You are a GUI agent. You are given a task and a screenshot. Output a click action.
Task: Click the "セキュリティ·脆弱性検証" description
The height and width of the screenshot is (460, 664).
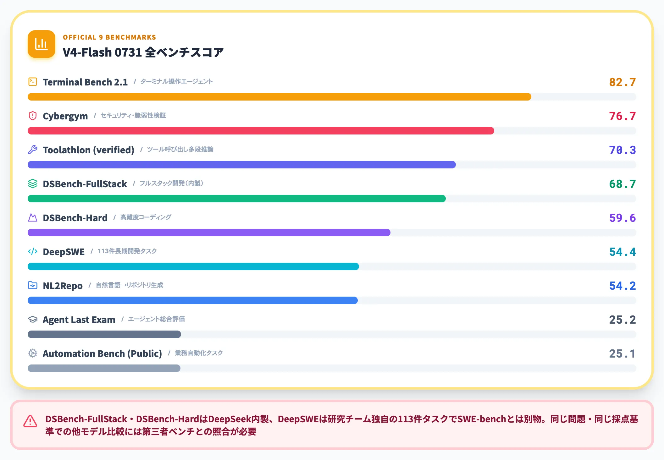click(x=133, y=116)
